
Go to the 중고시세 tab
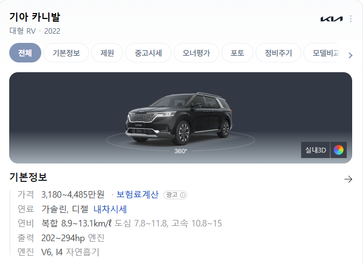[x=148, y=53]
